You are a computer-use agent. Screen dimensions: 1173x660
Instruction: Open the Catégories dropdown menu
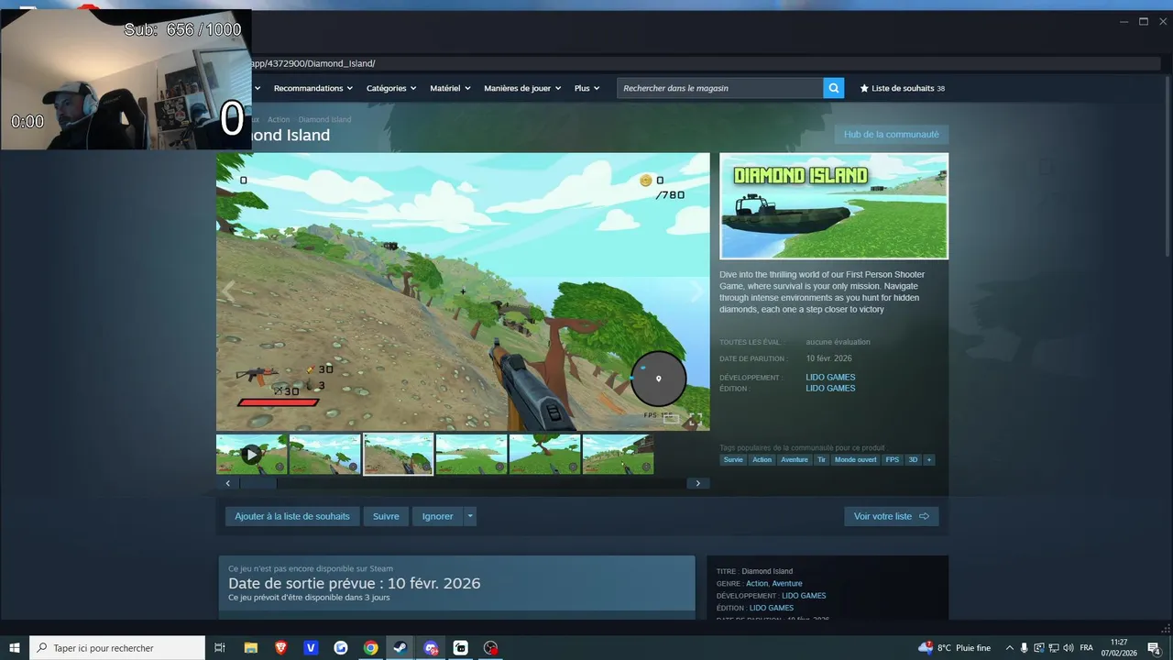[391, 88]
